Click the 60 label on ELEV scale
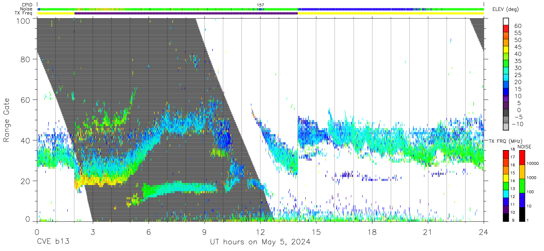This screenshot has width=544, height=251. (x=517, y=26)
